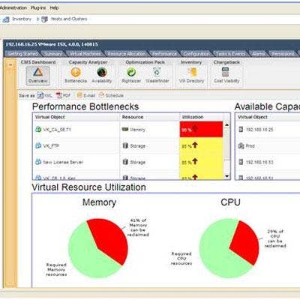The height and width of the screenshot is (300, 300).
Task: Open the Plug-ins menu
Action: [x=38, y=7]
